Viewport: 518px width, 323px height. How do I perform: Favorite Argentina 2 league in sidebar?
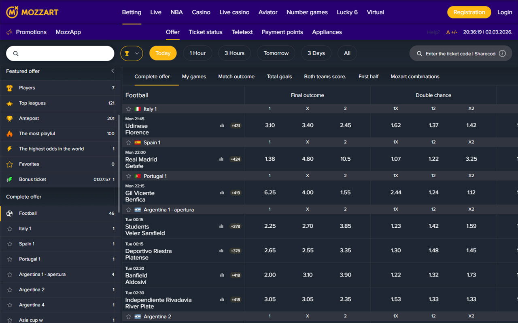10,289
